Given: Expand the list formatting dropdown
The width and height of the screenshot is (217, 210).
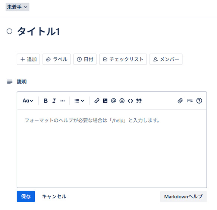Looking at the screenshot, I should pos(79,101).
